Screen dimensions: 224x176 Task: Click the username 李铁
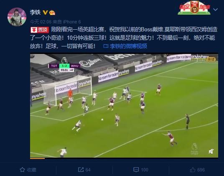point(35,13)
